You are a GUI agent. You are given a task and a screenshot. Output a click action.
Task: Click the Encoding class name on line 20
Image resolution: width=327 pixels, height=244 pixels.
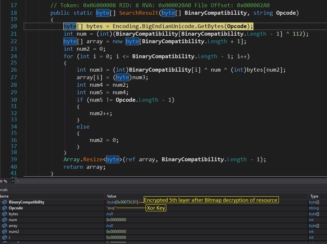(x=126, y=26)
